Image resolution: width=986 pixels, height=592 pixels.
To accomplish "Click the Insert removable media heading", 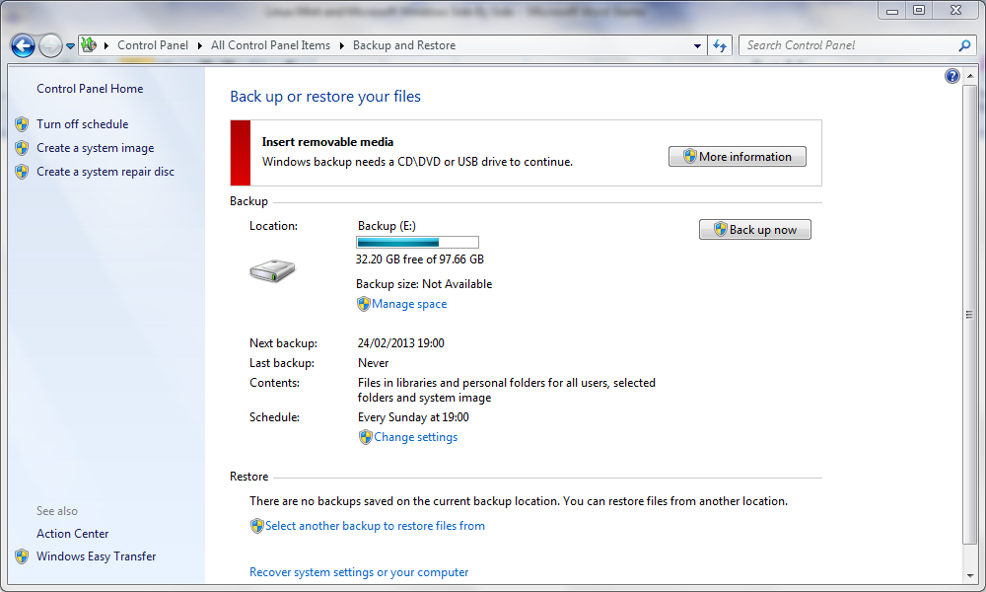I will coord(327,142).
